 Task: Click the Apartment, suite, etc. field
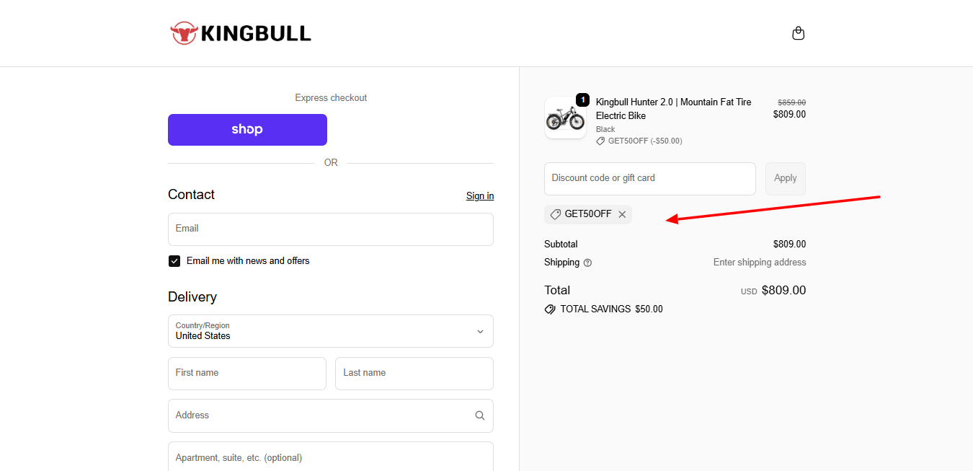330,457
